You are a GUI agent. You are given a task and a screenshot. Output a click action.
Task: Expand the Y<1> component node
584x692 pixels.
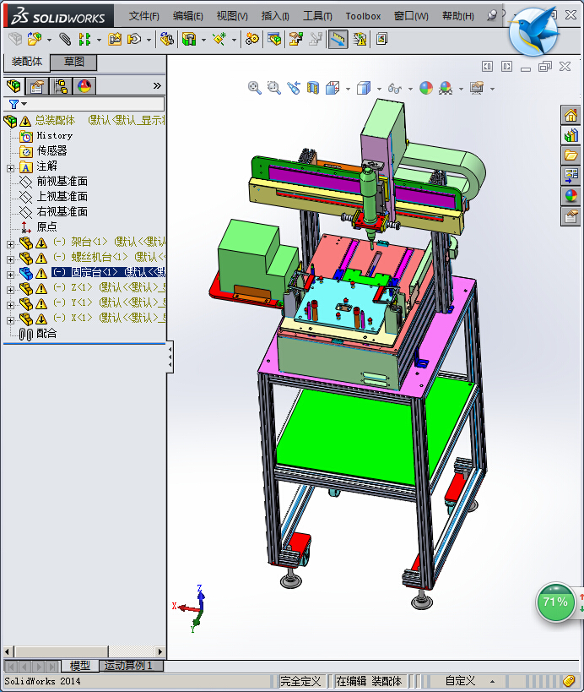(x=11, y=304)
